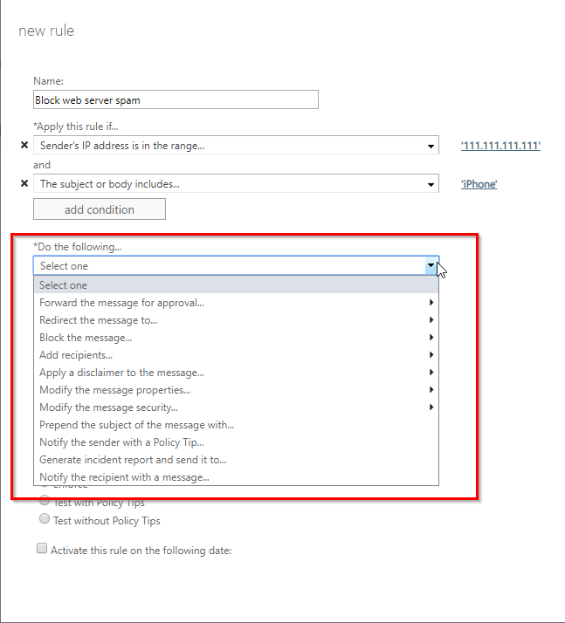Screen dimensions: 565x623
Task: Expand the Modify the message properties submenu arrow
Action: click(431, 390)
